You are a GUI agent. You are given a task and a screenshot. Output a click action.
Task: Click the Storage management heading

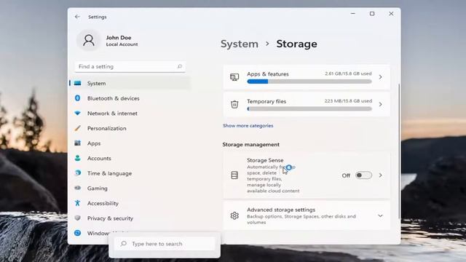(250, 144)
